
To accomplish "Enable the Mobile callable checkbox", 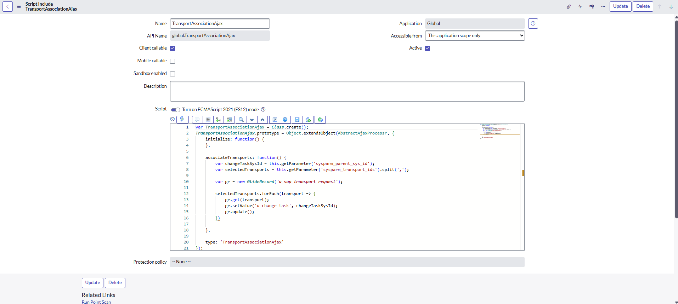I will pos(173,61).
